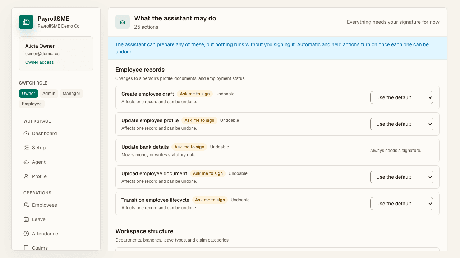Open the Agent section
The width and height of the screenshot is (460, 258).
click(56, 162)
